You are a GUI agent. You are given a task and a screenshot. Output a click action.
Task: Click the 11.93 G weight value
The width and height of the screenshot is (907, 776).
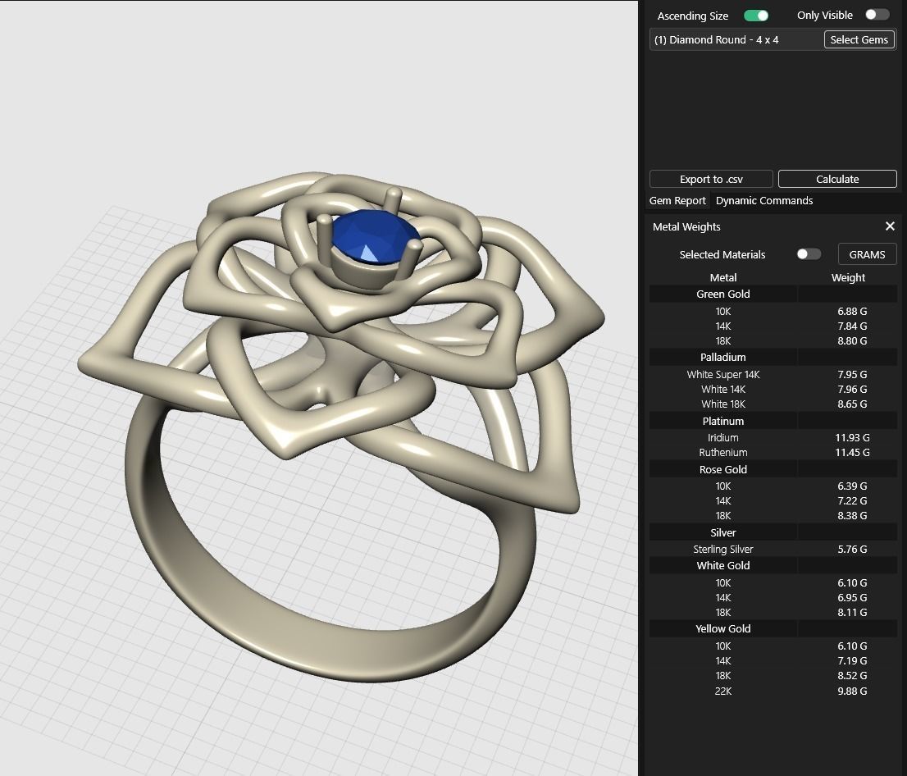[x=852, y=437]
